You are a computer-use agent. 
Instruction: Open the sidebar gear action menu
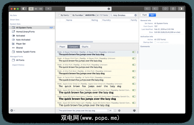[x=12, y=110]
